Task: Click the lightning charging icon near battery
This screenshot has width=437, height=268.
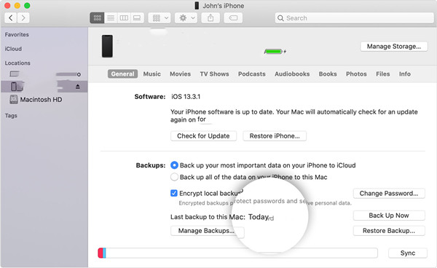Action: [285, 52]
